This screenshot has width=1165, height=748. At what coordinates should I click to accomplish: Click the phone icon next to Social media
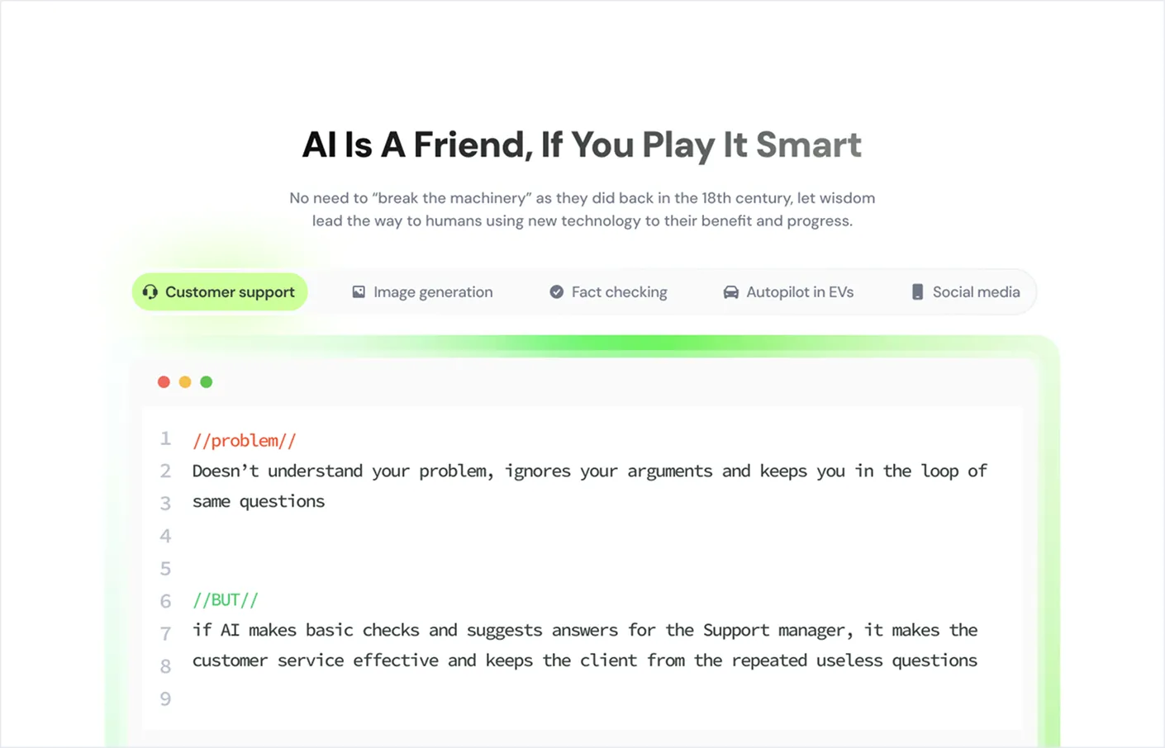(x=917, y=292)
